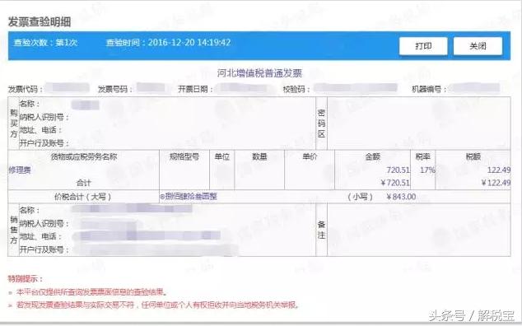Image resolution: width=522 pixels, height=326 pixels.
Task: Click the ¥720.51 total amount in 合计 row
Action: [395, 183]
